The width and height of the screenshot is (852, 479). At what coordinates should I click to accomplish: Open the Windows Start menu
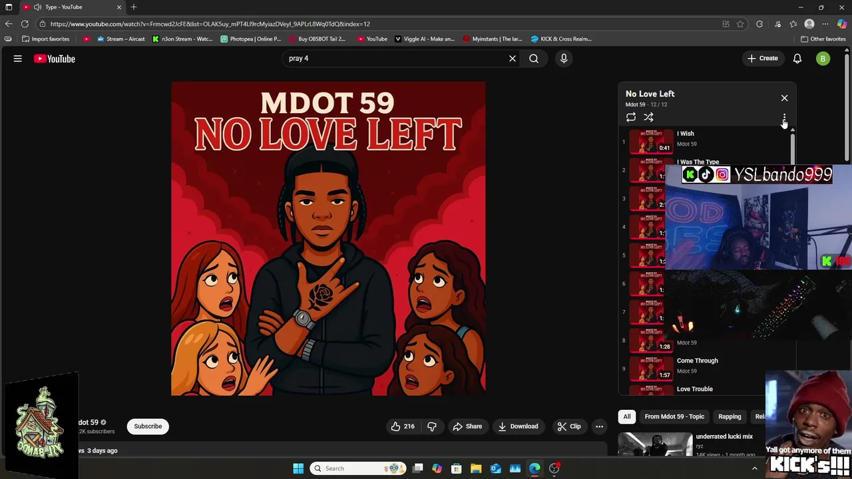pos(298,468)
